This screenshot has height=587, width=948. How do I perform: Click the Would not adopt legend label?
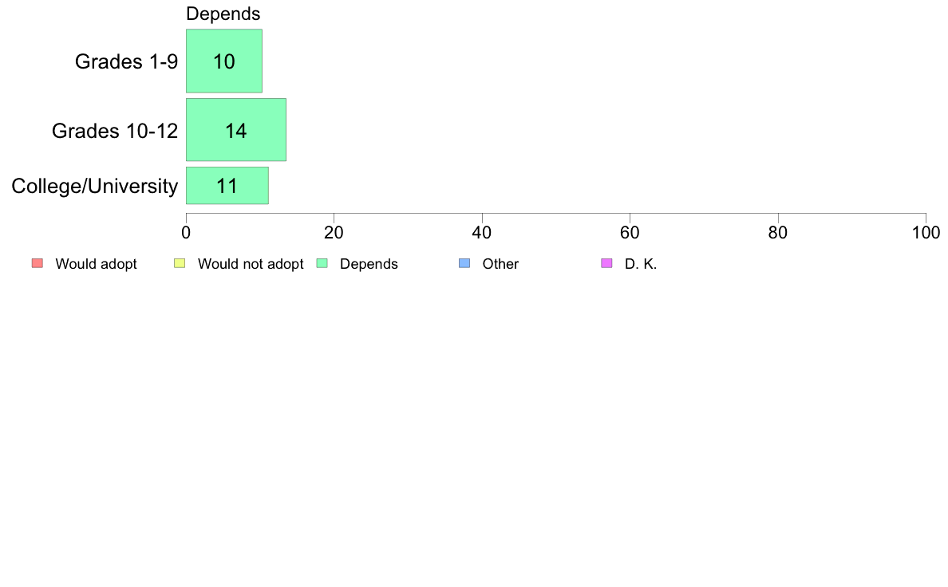251,264
